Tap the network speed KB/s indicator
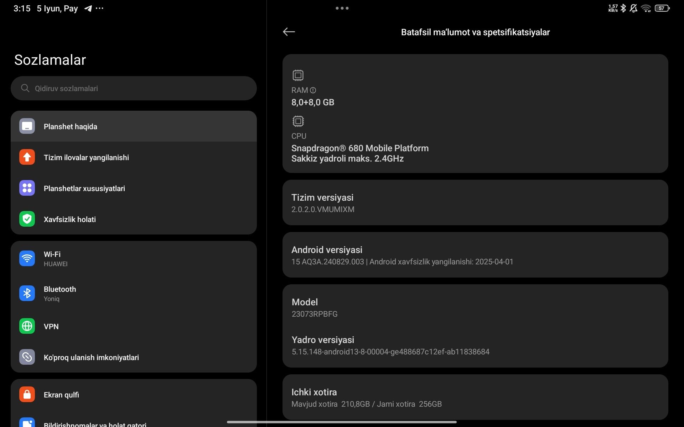Screen dimensions: 684x427 613,8
